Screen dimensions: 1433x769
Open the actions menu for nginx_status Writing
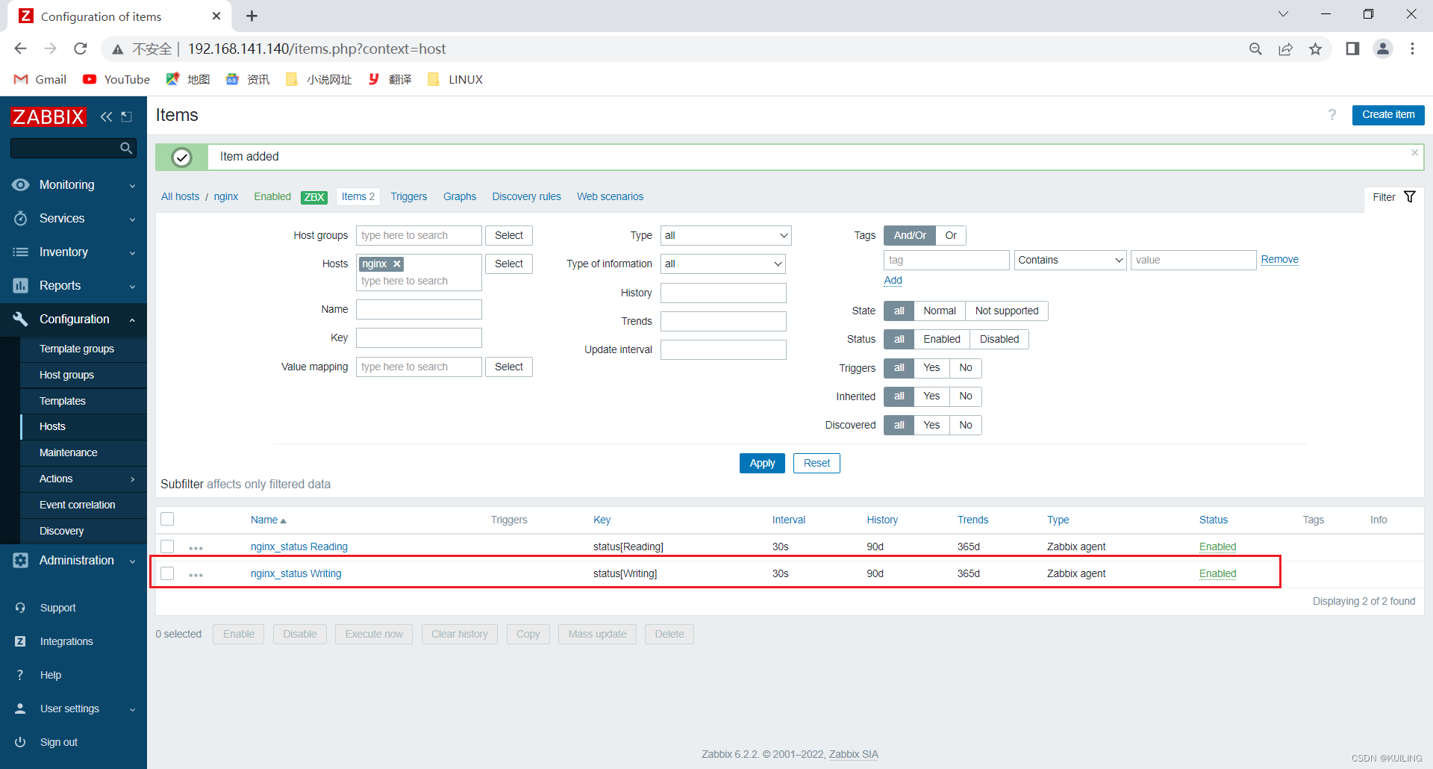click(x=196, y=574)
